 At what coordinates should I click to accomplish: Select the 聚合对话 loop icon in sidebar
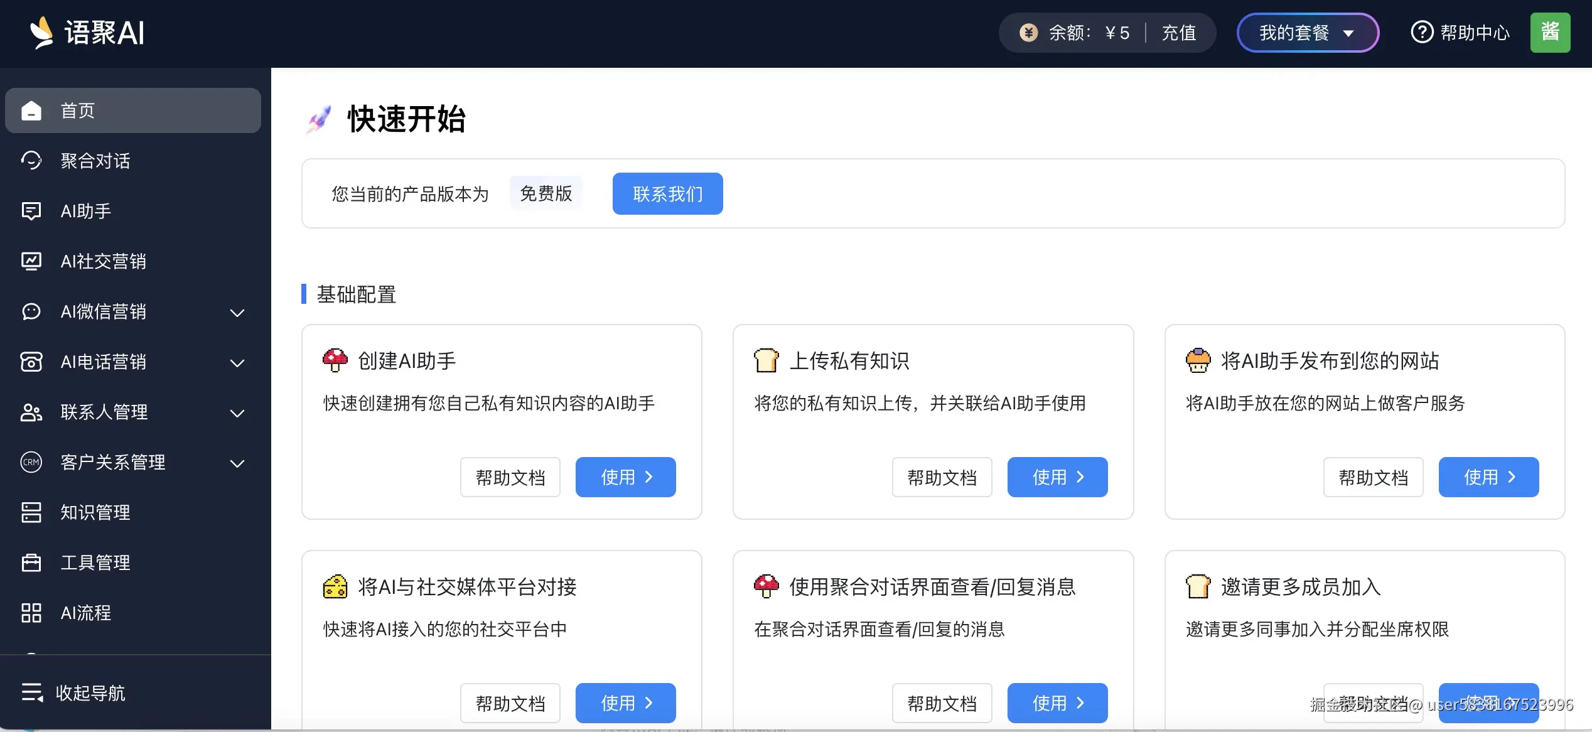[31, 161]
